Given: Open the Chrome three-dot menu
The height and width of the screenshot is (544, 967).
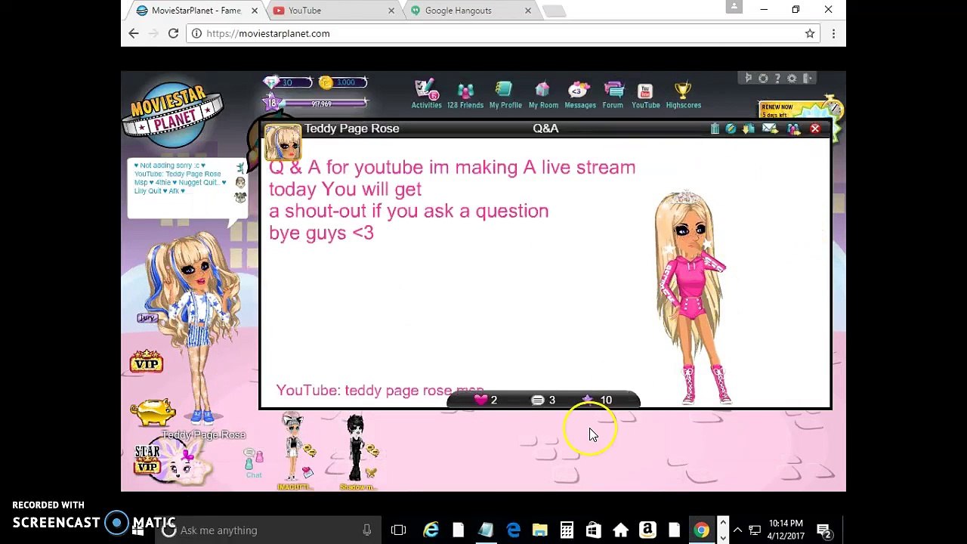Looking at the screenshot, I should click(833, 33).
